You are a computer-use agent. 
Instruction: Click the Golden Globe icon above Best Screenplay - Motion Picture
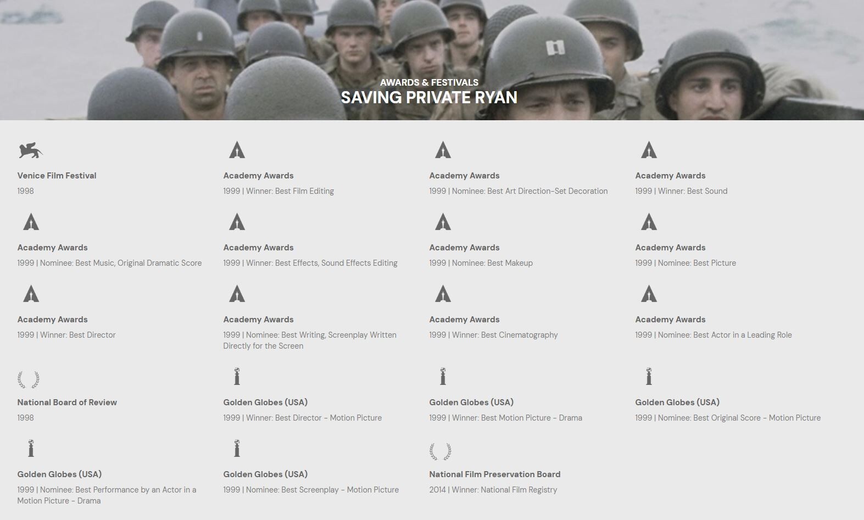click(237, 449)
